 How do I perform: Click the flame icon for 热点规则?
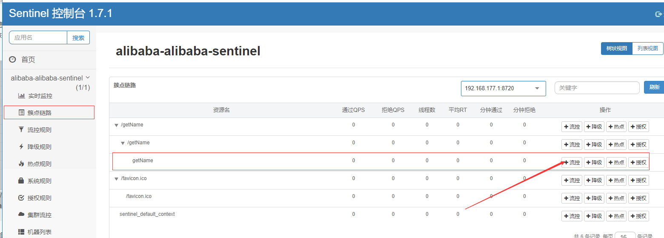tap(21, 164)
